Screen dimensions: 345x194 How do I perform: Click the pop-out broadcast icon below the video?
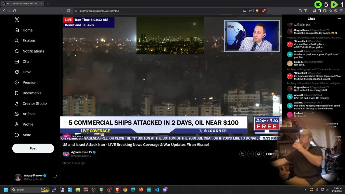coord(243,154)
